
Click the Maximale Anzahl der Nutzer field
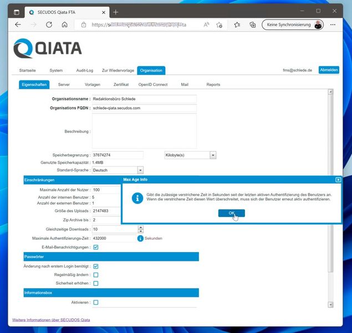(x=106, y=190)
